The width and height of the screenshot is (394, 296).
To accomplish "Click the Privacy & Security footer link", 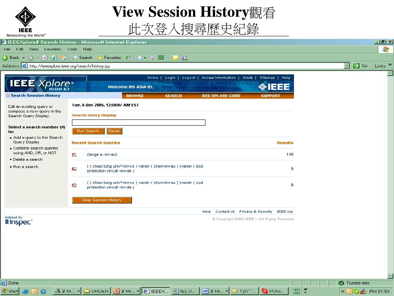I will tap(256, 212).
